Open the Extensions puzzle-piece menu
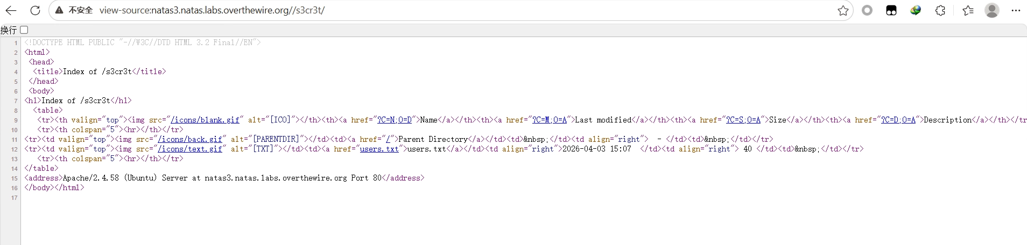Image resolution: width=1027 pixels, height=245 pixels. pyautogui.click(x=940, y=10)
